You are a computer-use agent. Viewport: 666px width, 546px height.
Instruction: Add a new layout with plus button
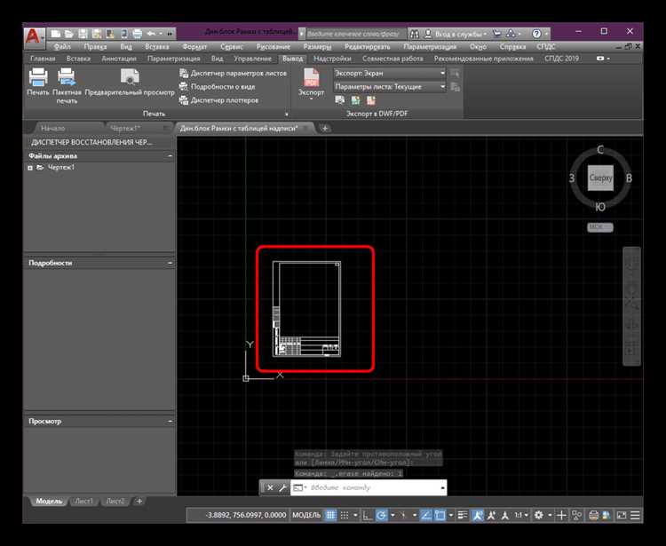[139, 502]
